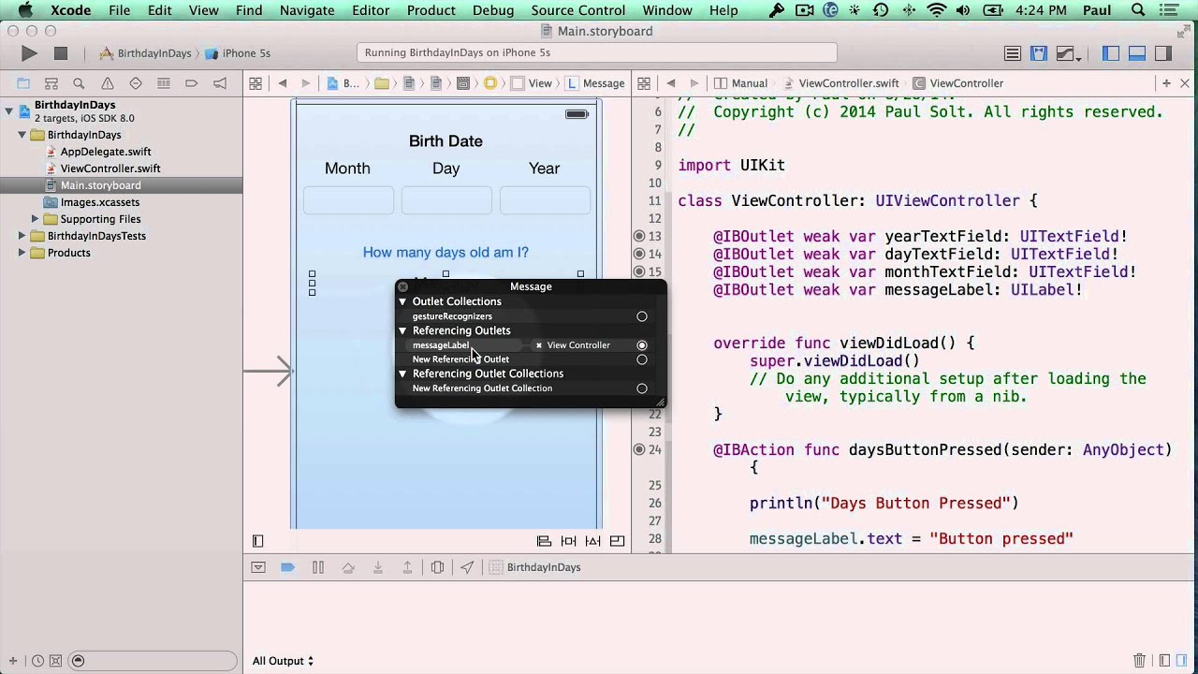Viewport: 1198px width, 674px height.
Task: Open the Product menu
Action: 431,10
